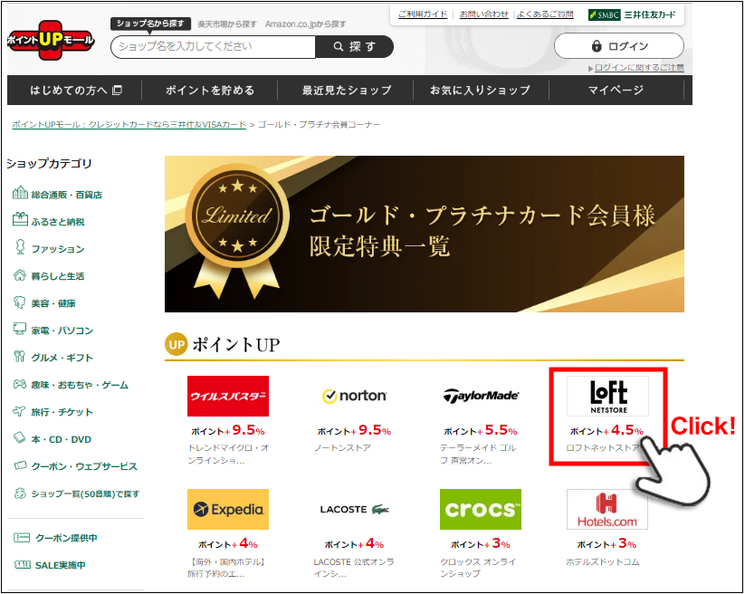The width and height of the screenshot is (745, 594).
Task: Open ログインに関するご注意 link
Action: 639,68
